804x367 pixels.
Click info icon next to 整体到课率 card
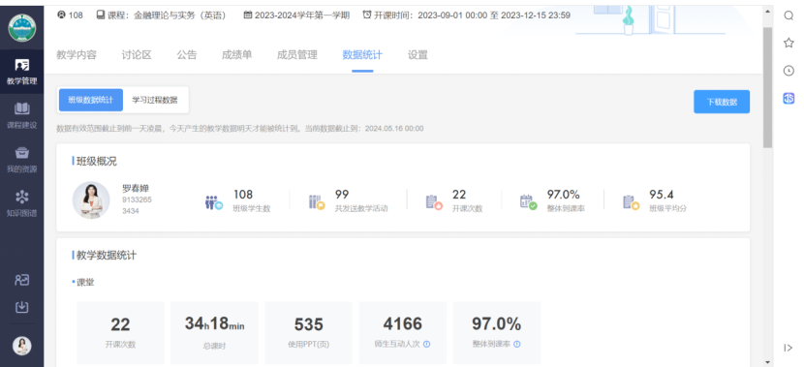tap(517, 344)
